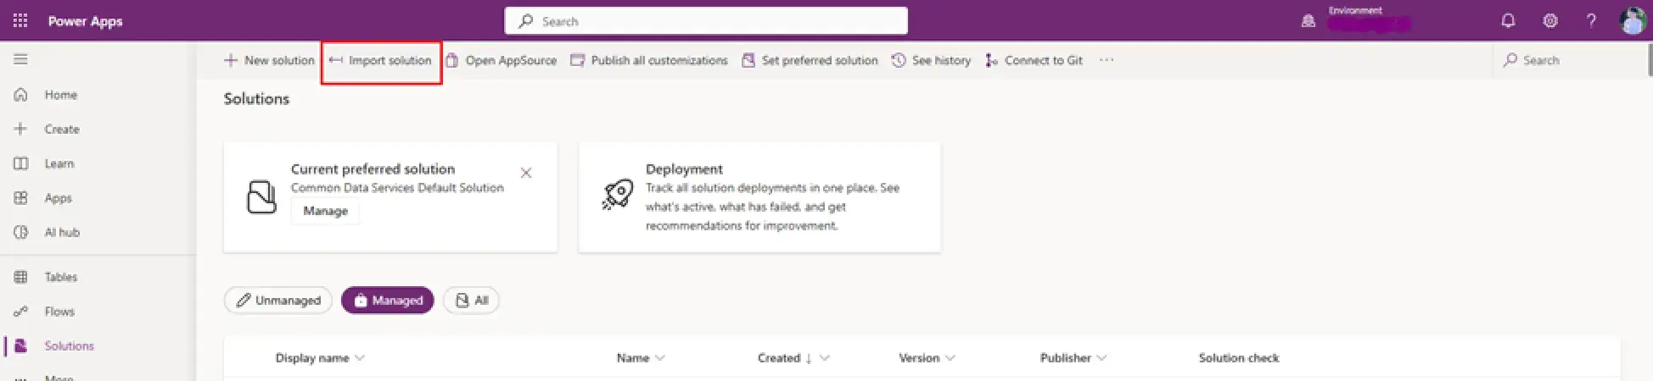The height and width of the screenshot is (381, 1653).
Task: Select the Unmanaged filter pill
Action: (x=277, y=300)
